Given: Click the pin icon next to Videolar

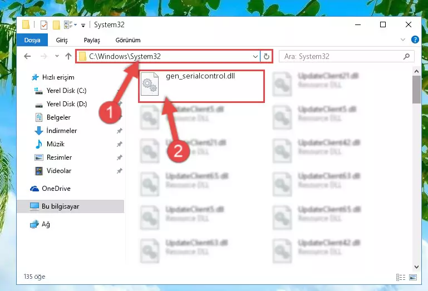Looking at the screenshot, I should (119, 171).
